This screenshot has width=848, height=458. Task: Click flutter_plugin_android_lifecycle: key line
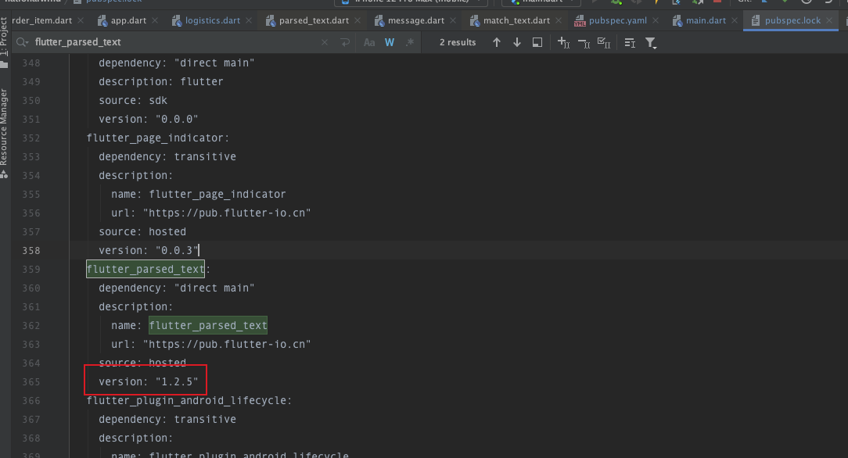pos(189,400)
